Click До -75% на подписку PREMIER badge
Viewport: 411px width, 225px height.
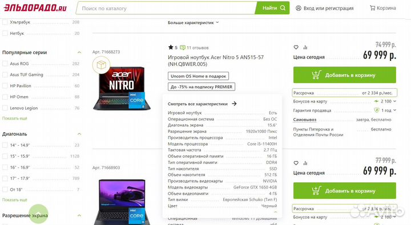[x=202, y=87]
